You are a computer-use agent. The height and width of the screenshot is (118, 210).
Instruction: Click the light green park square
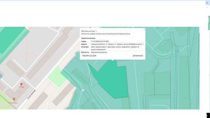coord(57,77)
